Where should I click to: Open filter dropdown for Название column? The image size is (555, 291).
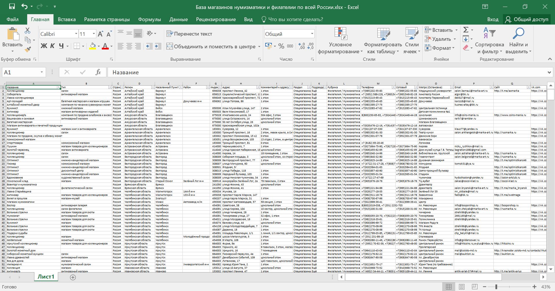(x=59, y=87)
